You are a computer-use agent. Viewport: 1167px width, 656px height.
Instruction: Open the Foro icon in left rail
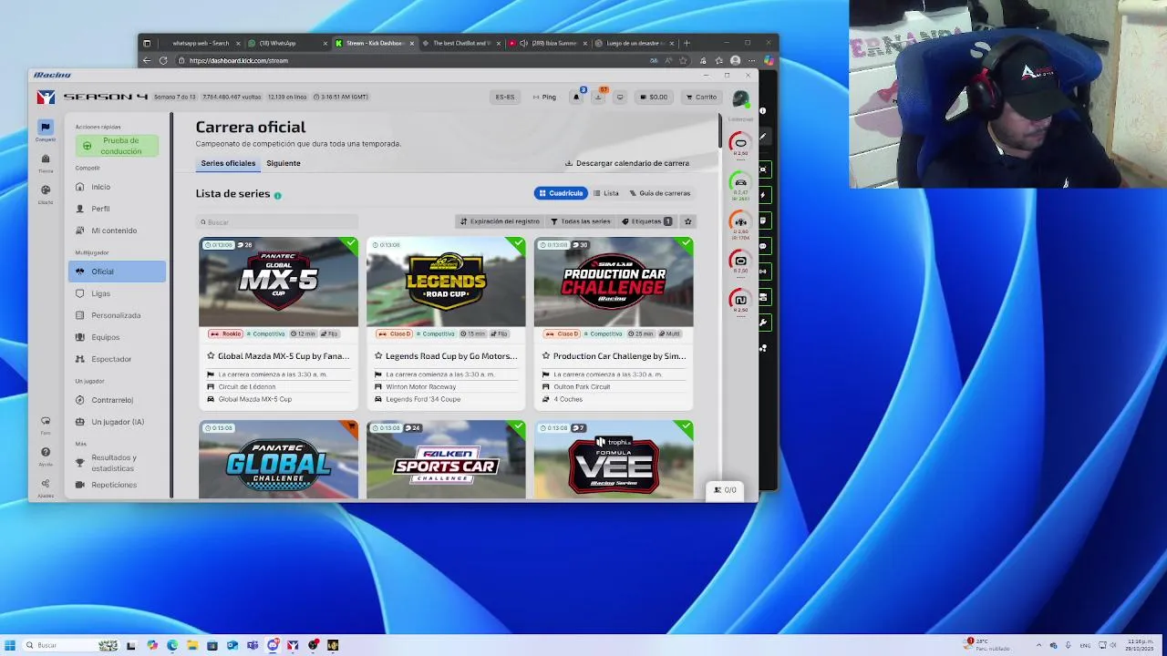point(46,422)
